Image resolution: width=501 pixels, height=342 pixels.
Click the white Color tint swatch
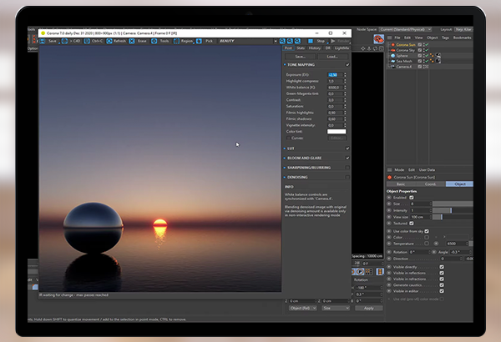coord(337,132)
